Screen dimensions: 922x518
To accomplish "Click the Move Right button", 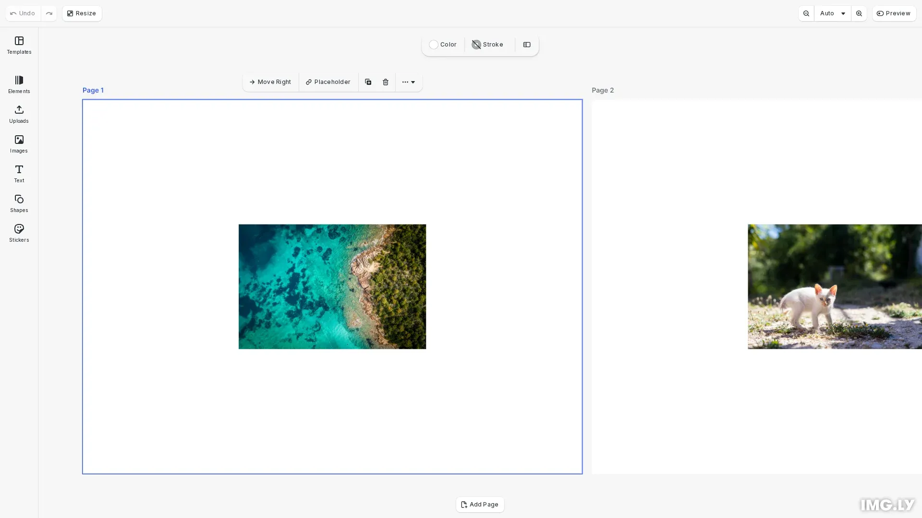I will click(x=270, y=82).
